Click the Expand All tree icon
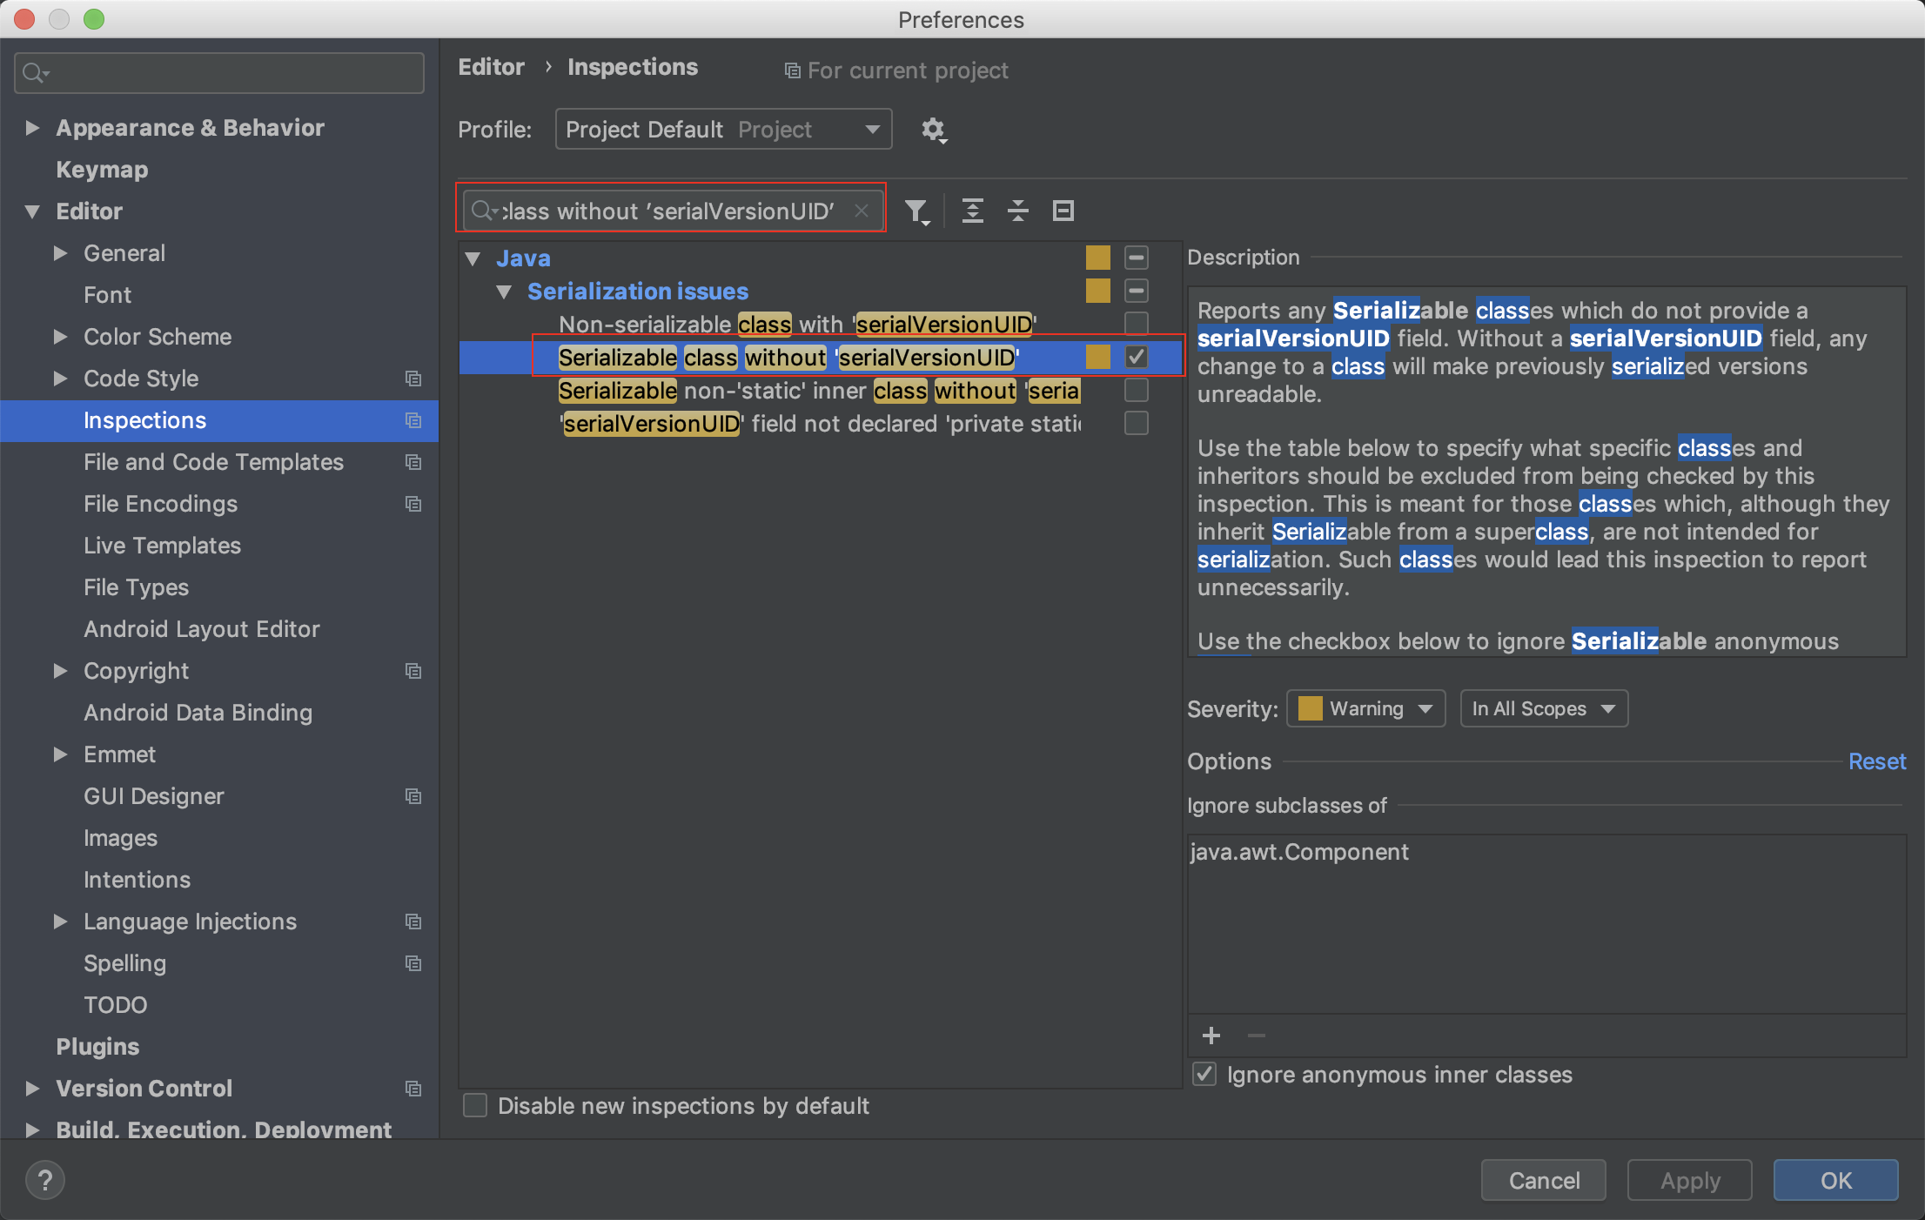The width and height of the screenshot is (1925, 1220). point(972,211)
